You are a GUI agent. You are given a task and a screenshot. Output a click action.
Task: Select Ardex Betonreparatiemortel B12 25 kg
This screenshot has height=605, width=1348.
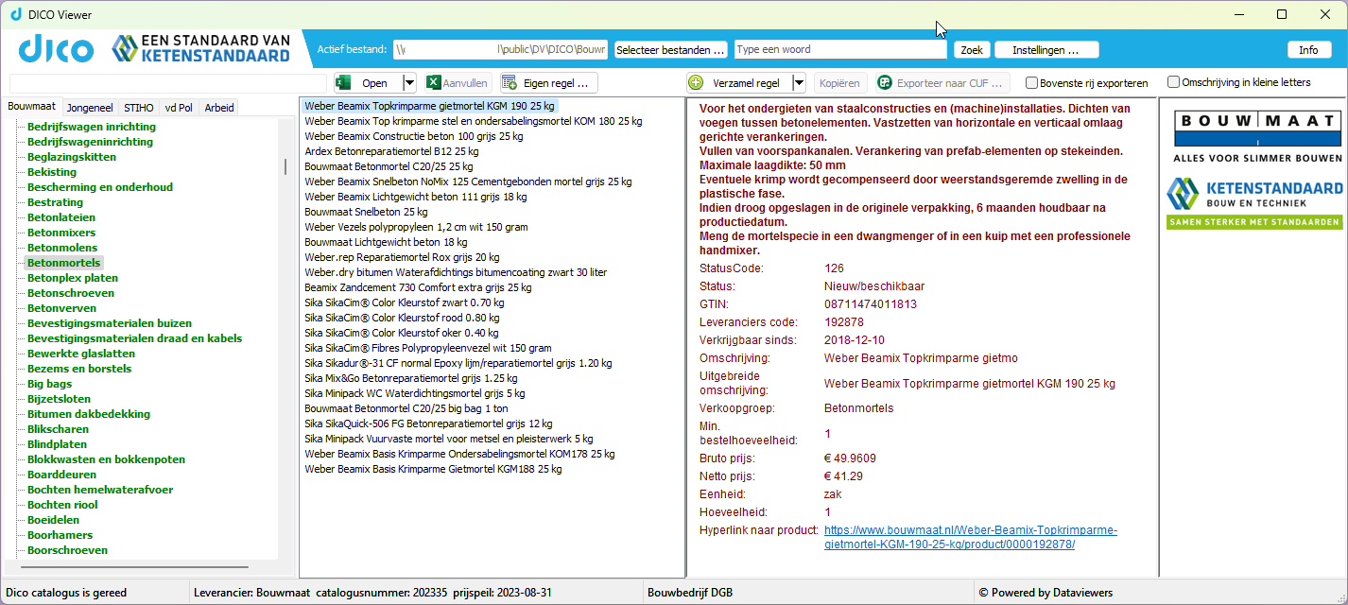pos(391,151)
